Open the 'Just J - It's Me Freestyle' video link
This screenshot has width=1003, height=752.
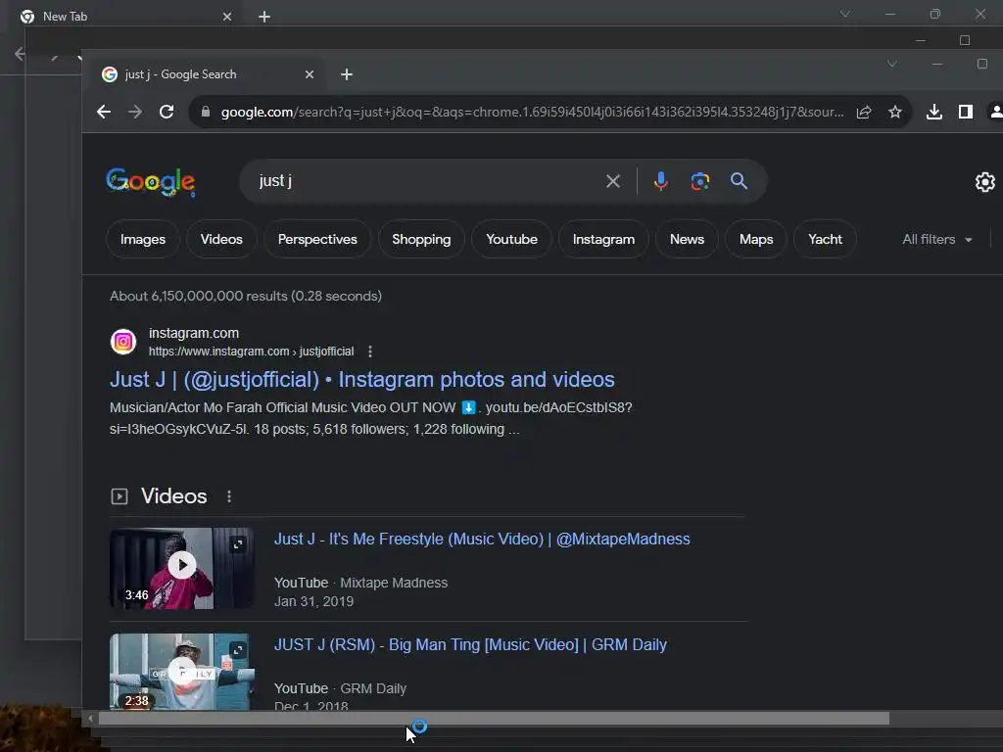[482, 540]
